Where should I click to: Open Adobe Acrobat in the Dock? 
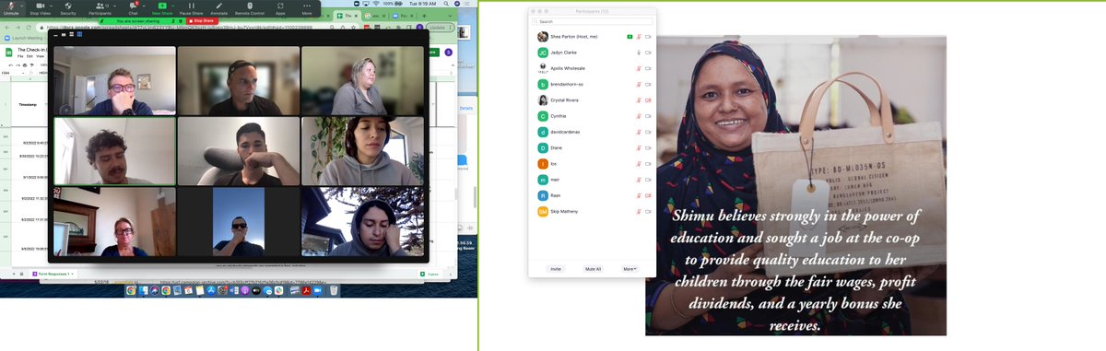click(x=307, y=290)
